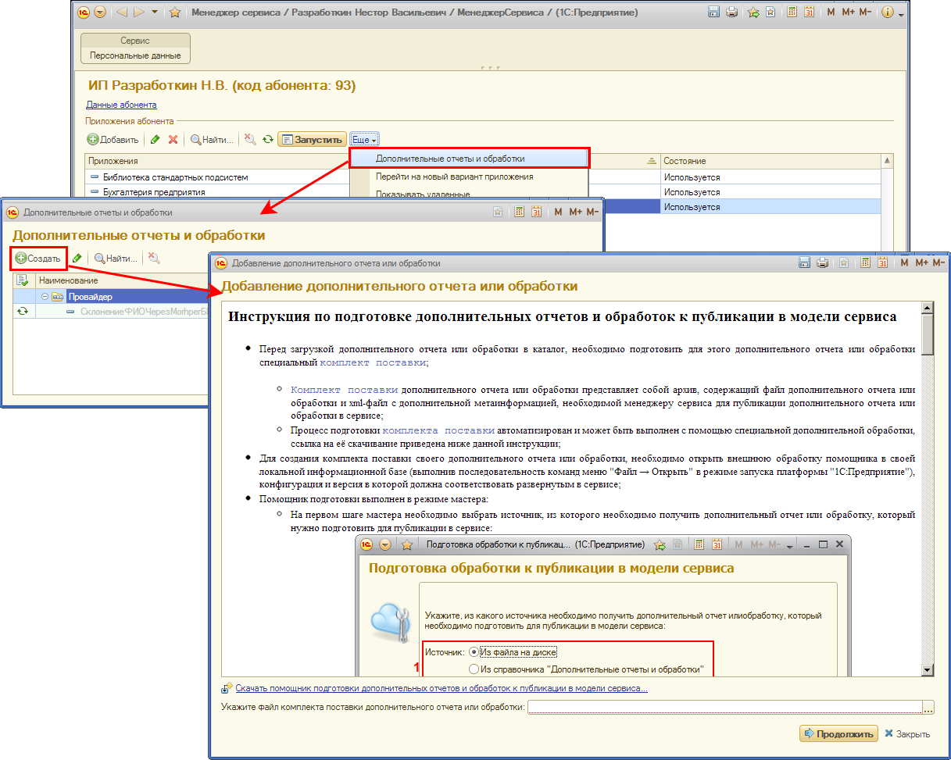The image size is (951, 760).
Task: Click Скачать помощник подготовки link
Action: point(442,688)
